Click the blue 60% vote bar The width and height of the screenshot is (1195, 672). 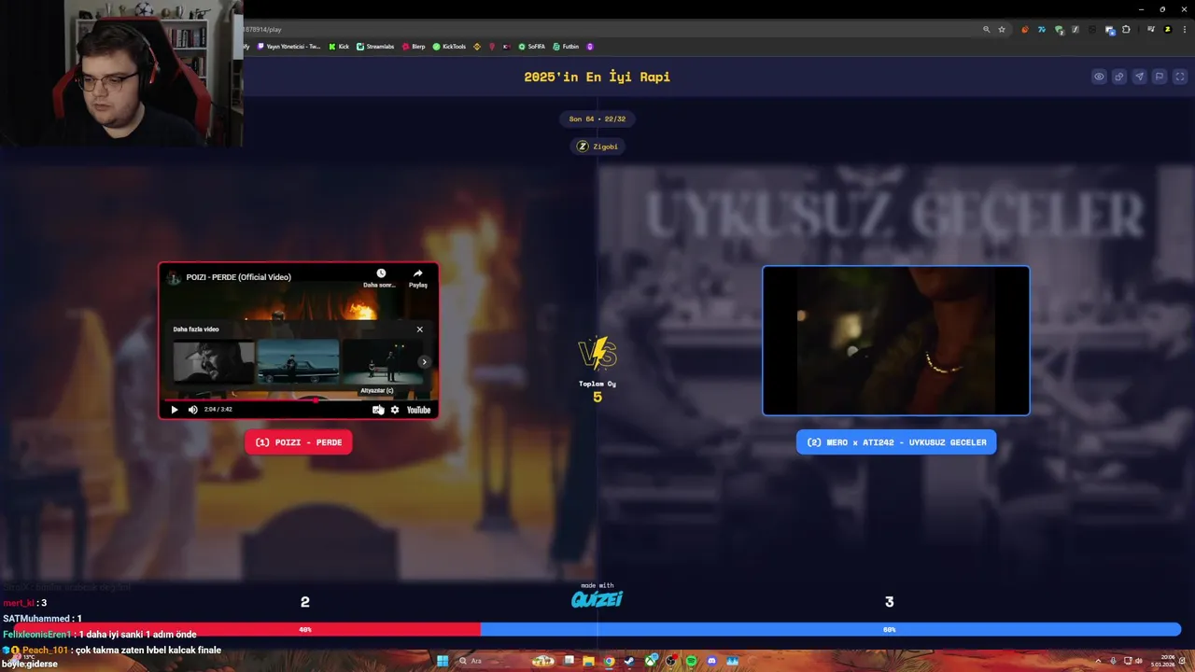[x=831, y=630]
